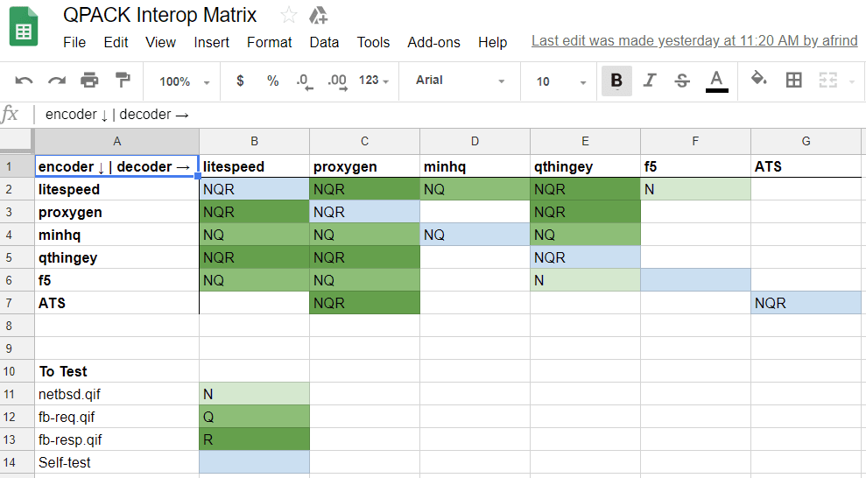Image resolution: width=866 pixels, height=478 pixels.
Task: Format as percent icon
Action: click(273, 81)
